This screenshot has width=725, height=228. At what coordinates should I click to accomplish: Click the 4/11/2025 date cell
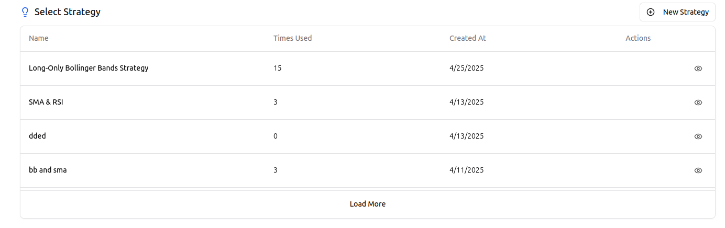coord(467,170)
